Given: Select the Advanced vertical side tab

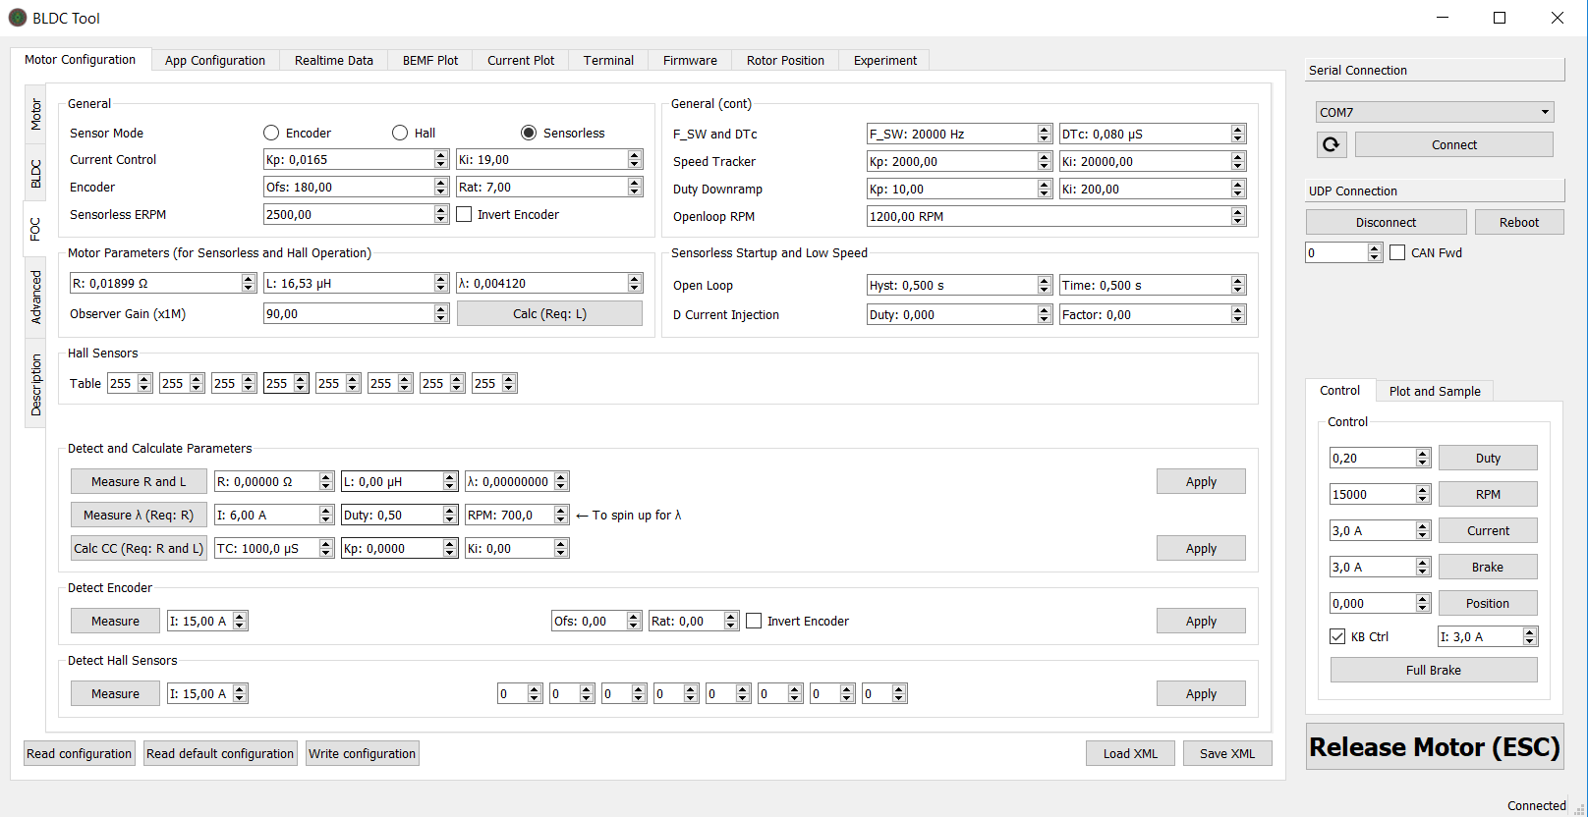Looking at the screenshot, I should point(35,297).
